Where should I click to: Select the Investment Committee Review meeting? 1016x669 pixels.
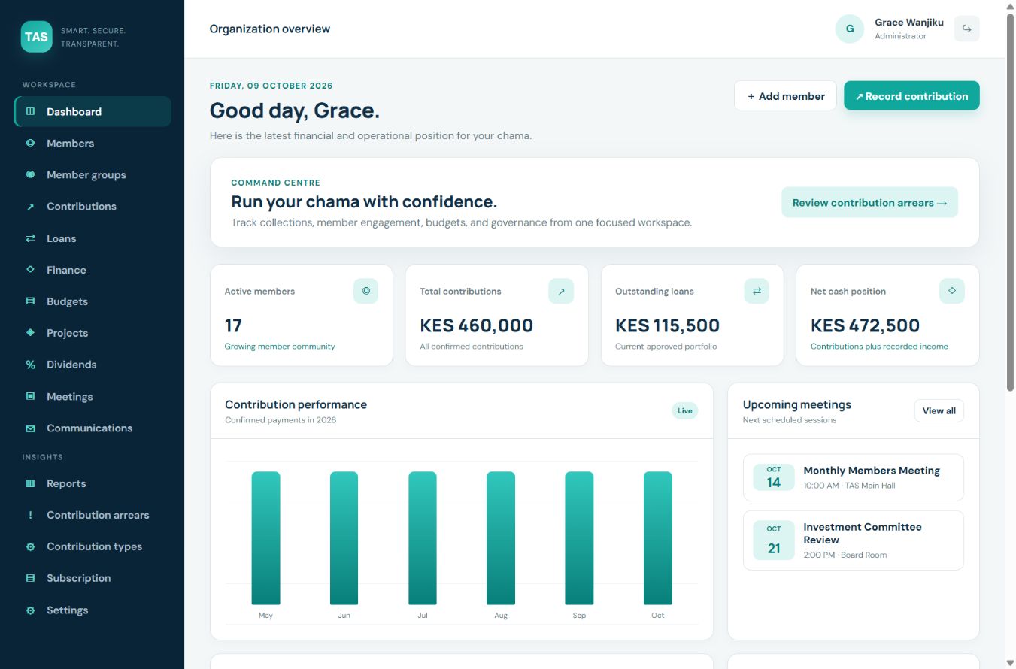point(853,540)
